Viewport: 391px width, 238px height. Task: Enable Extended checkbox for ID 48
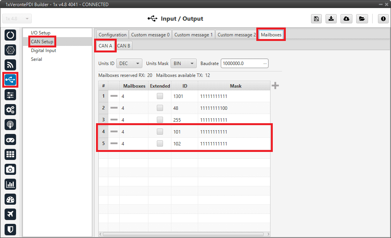160,108
